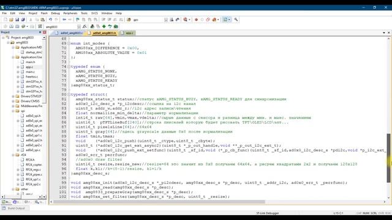Open the Flash menu

click(44, 13)
